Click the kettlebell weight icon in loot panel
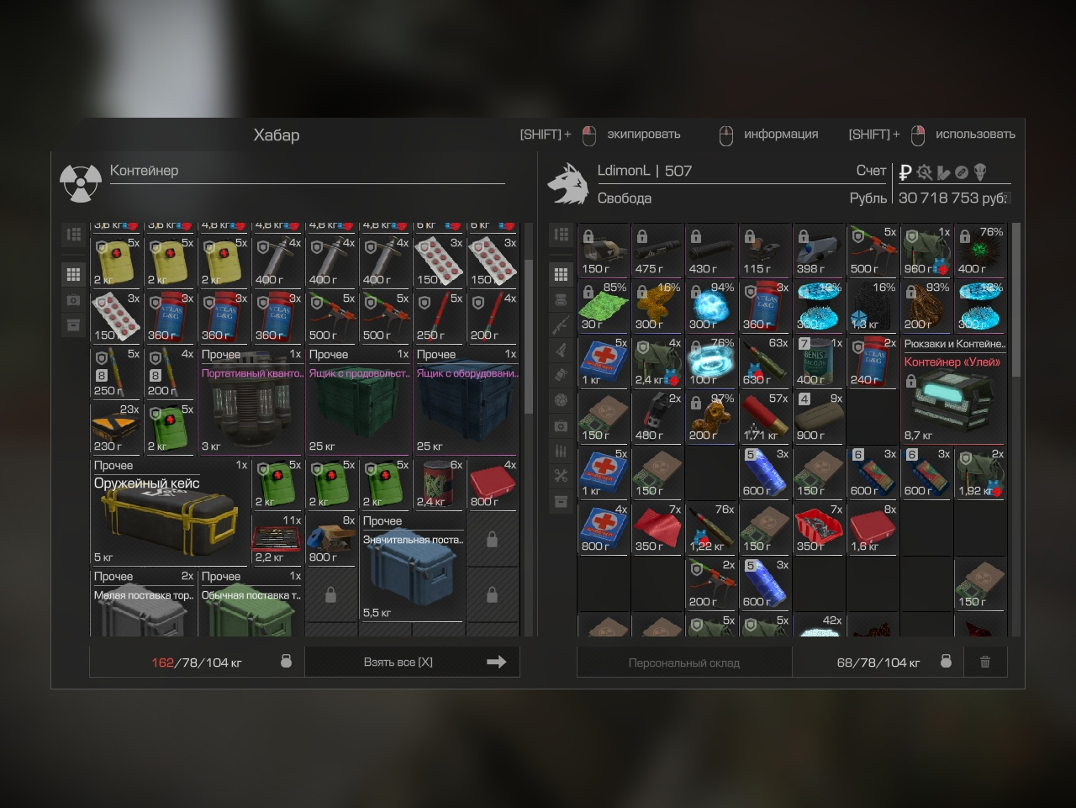Viewport: 1076px width, 808px height. point(286,661)
